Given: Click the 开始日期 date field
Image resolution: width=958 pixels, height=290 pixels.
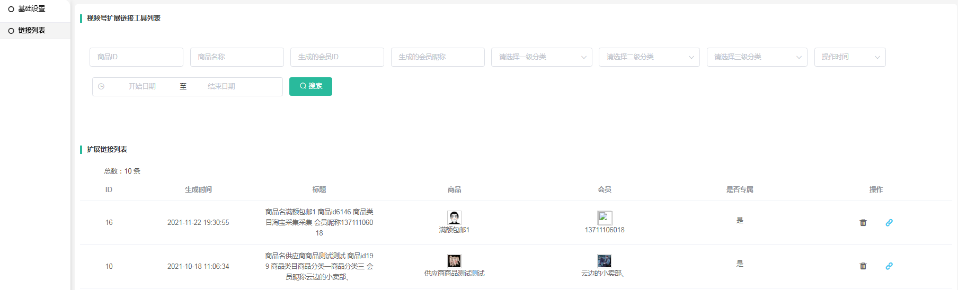Looking at the screenshot, I should [x=142, y=86].
